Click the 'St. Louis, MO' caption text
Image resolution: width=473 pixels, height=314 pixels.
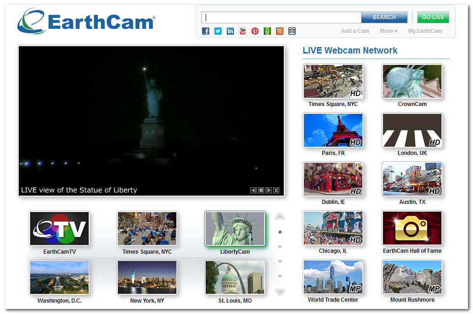point(235,300)
